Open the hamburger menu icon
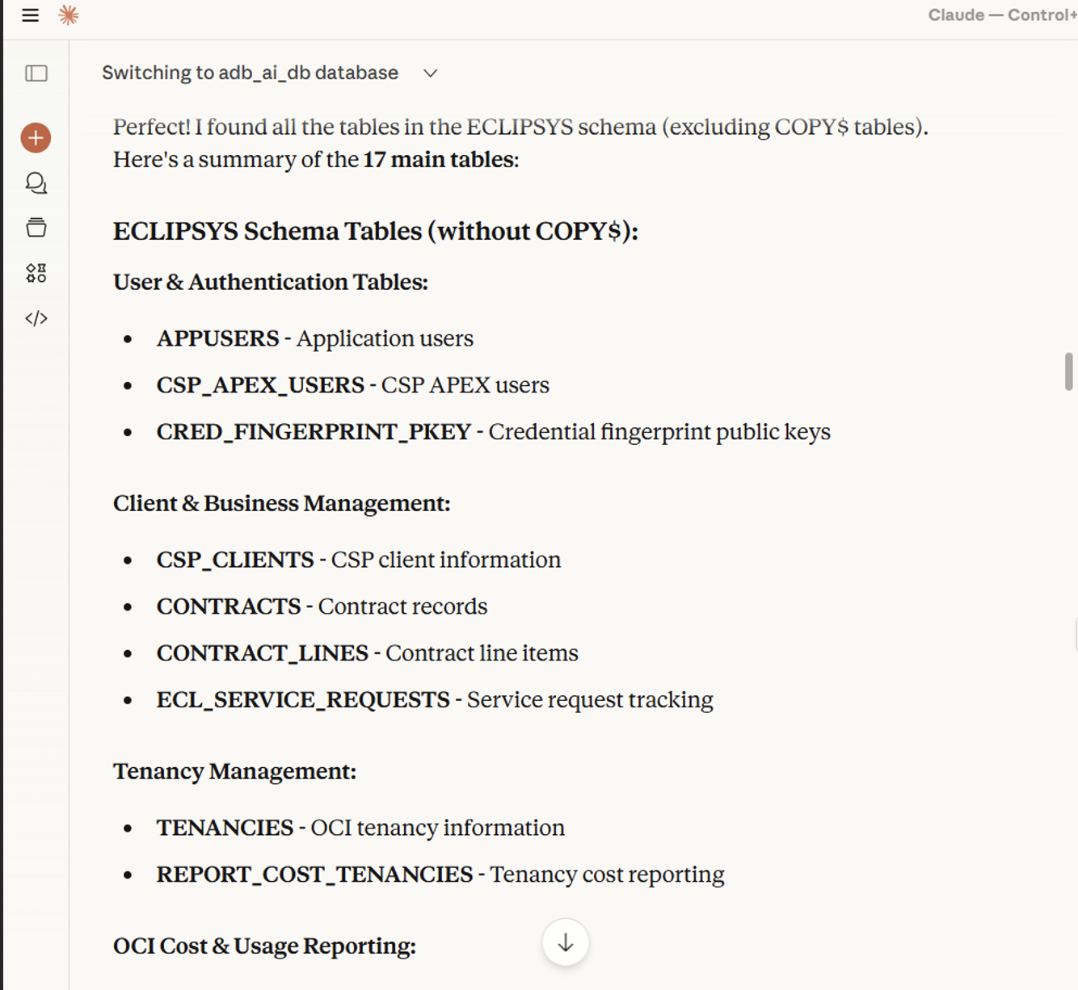The width and height of the screenshot is (1078, 990). click(30, 15)
